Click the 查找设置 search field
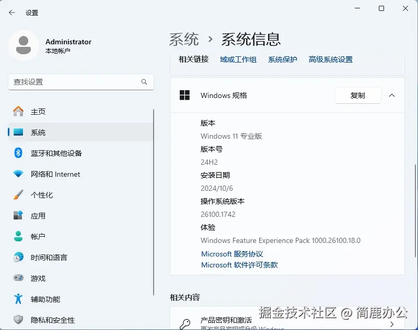The image size is (418, 330). (81, 82)
